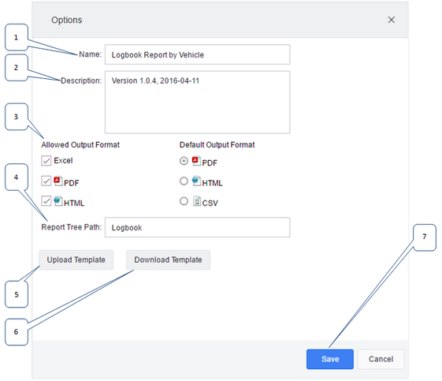The height and width of the screenshot is (381, 442).
Task: Select PDF as default output format radio
Action: coord(184,161)
